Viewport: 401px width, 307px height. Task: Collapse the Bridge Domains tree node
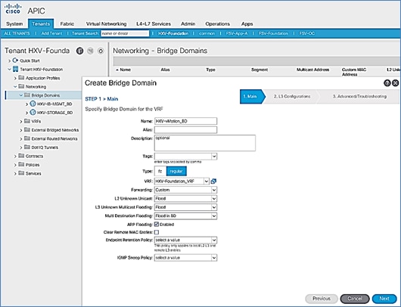click(x=21, y=95)
